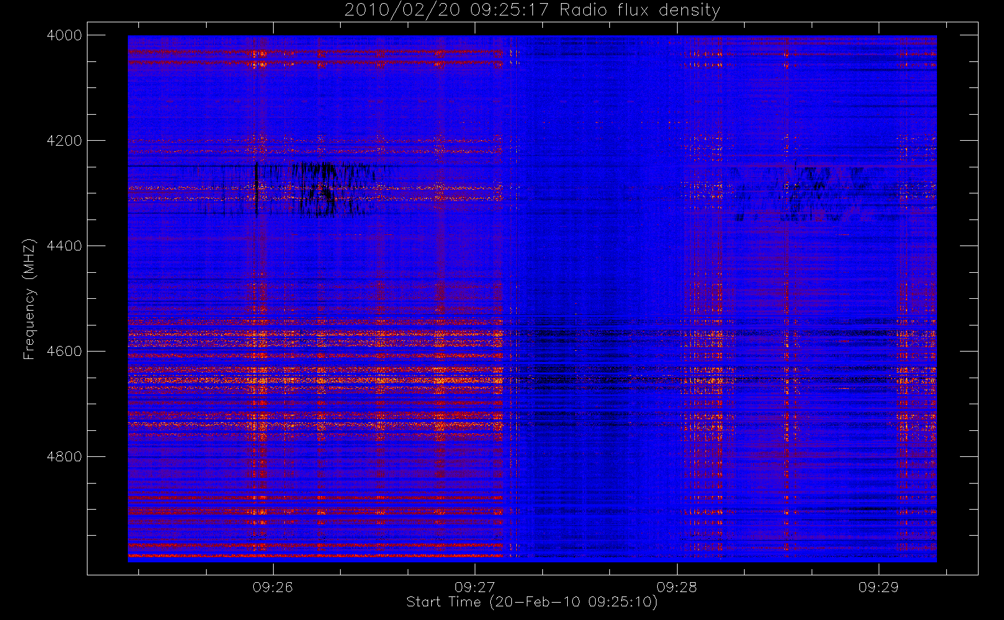1004x620 pixels.
Task: Click the 4600 frequency tick label
Action: [65, 352]
